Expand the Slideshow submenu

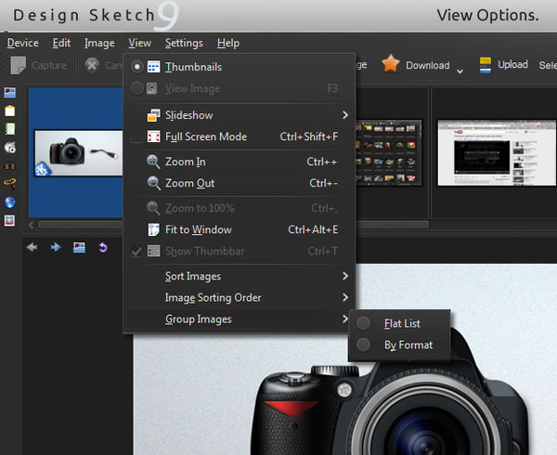point(345,115)
